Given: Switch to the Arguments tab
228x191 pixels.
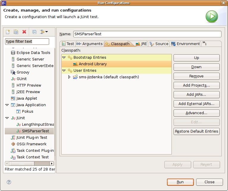Looking at the screenshot, I should (x=90, y=44).
